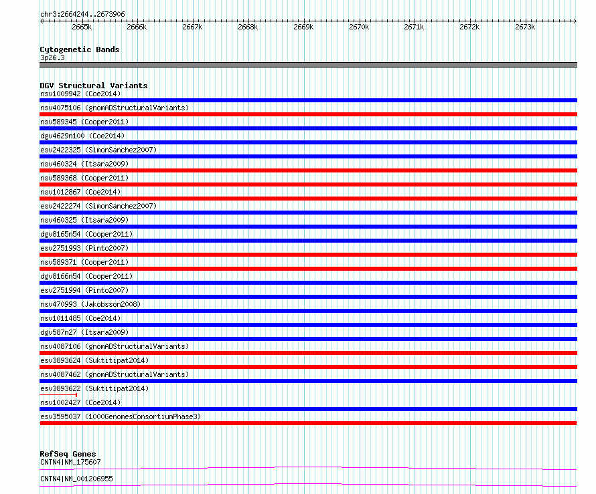This screenshot has width=596, height=494.
Task: Open the esv3893624 (Suktitipat2014) label
Action: pos(94,360)
